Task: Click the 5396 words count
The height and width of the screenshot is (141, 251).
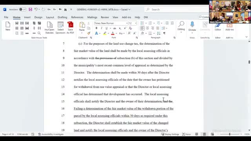Action: 23,134
